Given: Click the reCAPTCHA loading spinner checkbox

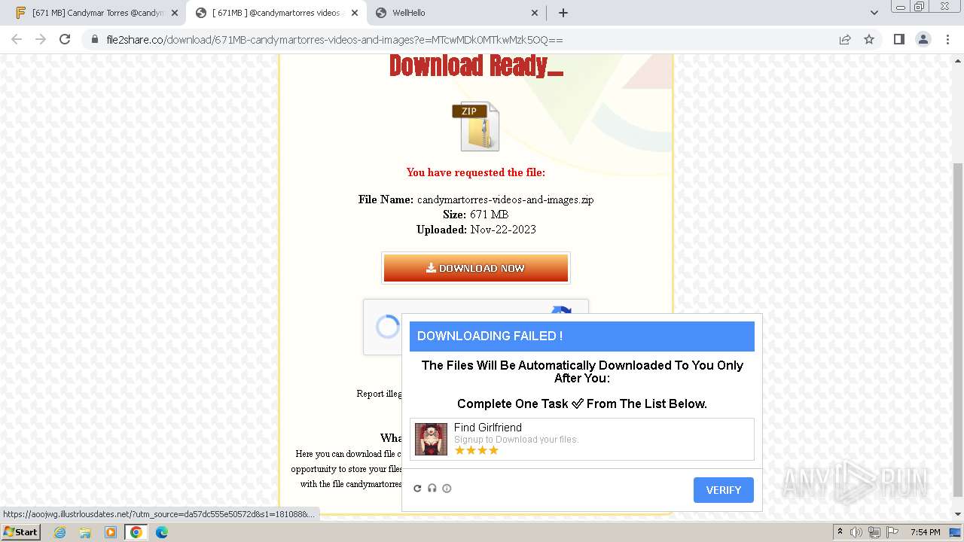Looking at the screenshot, I should pos(388,327).
